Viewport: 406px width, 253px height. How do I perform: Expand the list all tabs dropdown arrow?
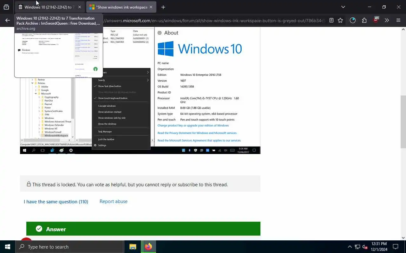coord(343,7)
